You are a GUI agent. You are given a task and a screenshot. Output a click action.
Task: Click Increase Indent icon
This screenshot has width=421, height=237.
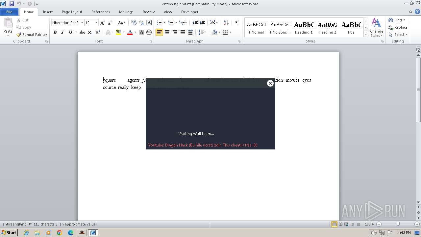(203, 23)
